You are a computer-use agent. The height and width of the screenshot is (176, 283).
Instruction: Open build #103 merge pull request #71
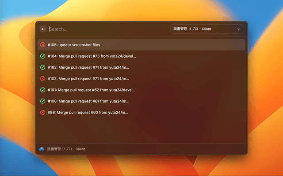(x=88, y=67)
